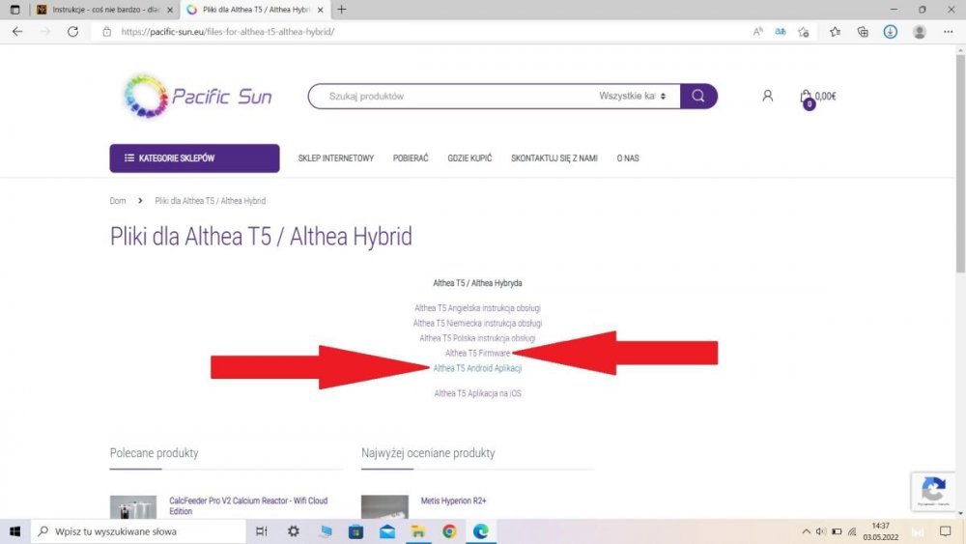This screenshot has height=544, width=966.
Task: Refresh the page with the reload icon
Action: (72, 32)
